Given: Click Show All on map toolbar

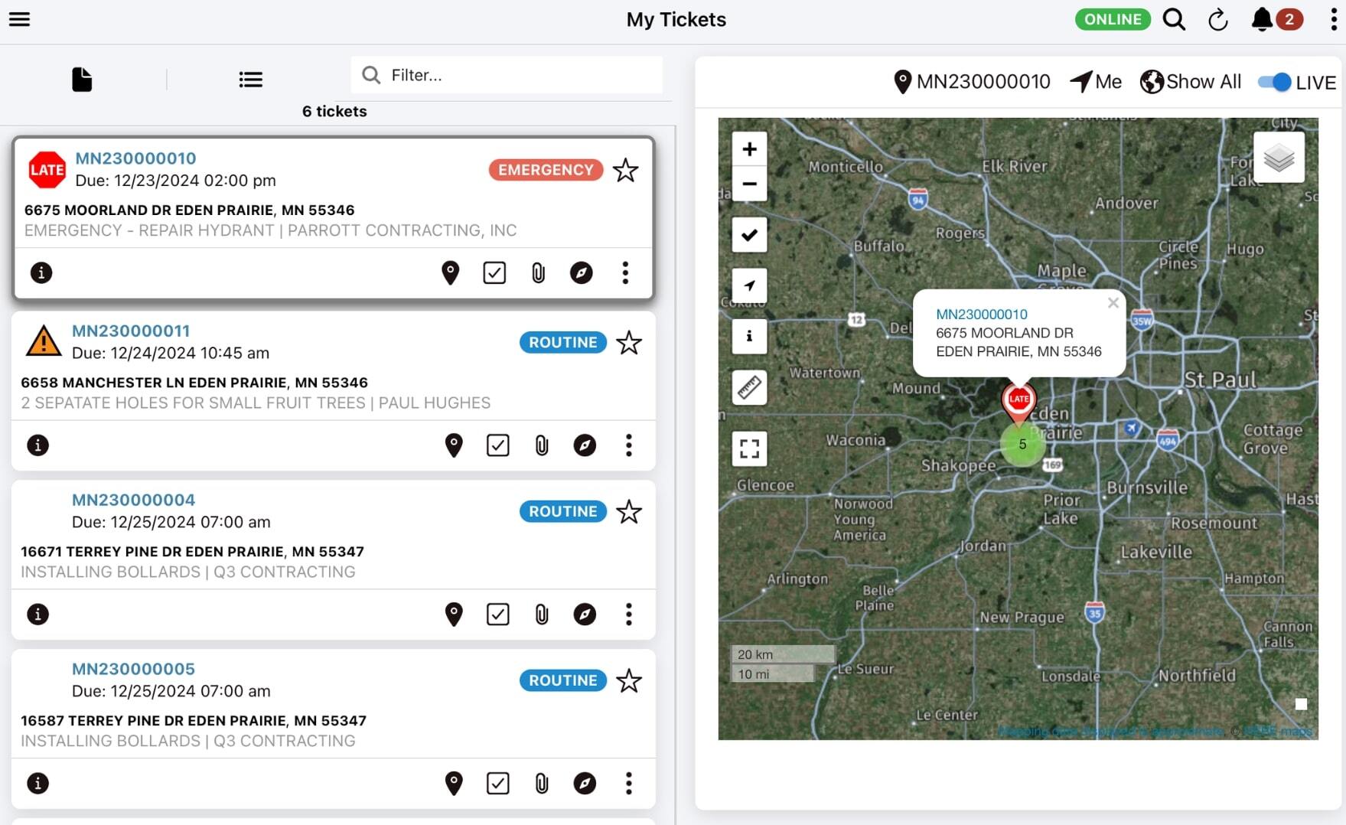Looking at the screenshot, I should 1191,82.
